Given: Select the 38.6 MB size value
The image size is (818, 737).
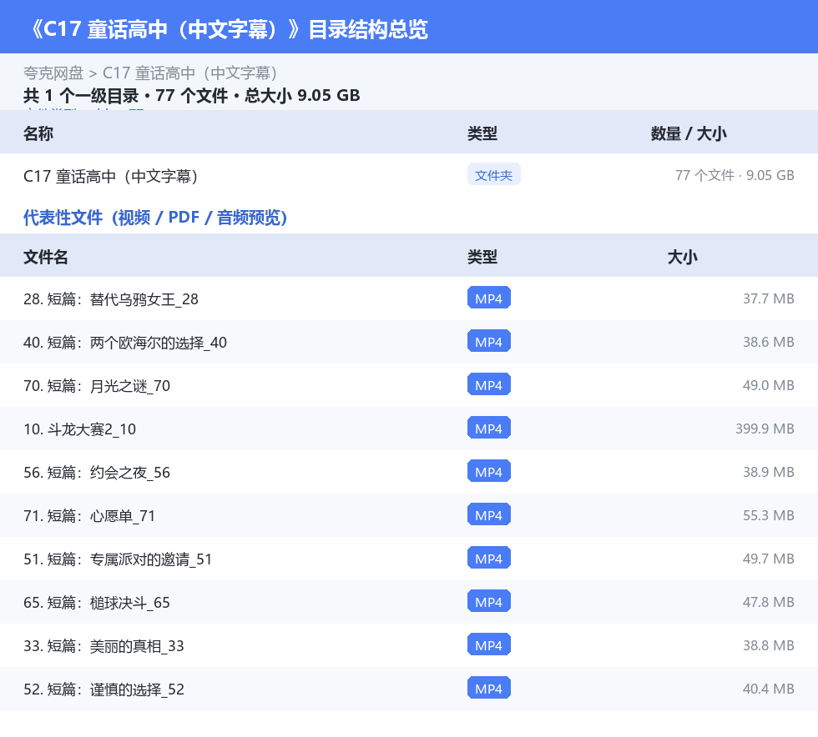Looking at the screenshot, I should (x=769, y=341).
